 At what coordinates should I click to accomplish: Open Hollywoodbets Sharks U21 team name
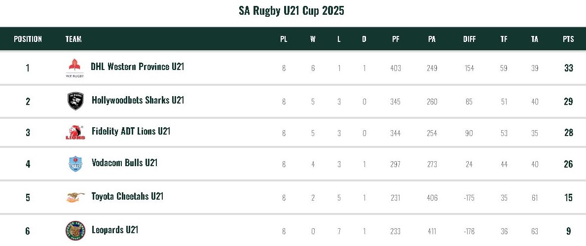(x=138, y=101)
